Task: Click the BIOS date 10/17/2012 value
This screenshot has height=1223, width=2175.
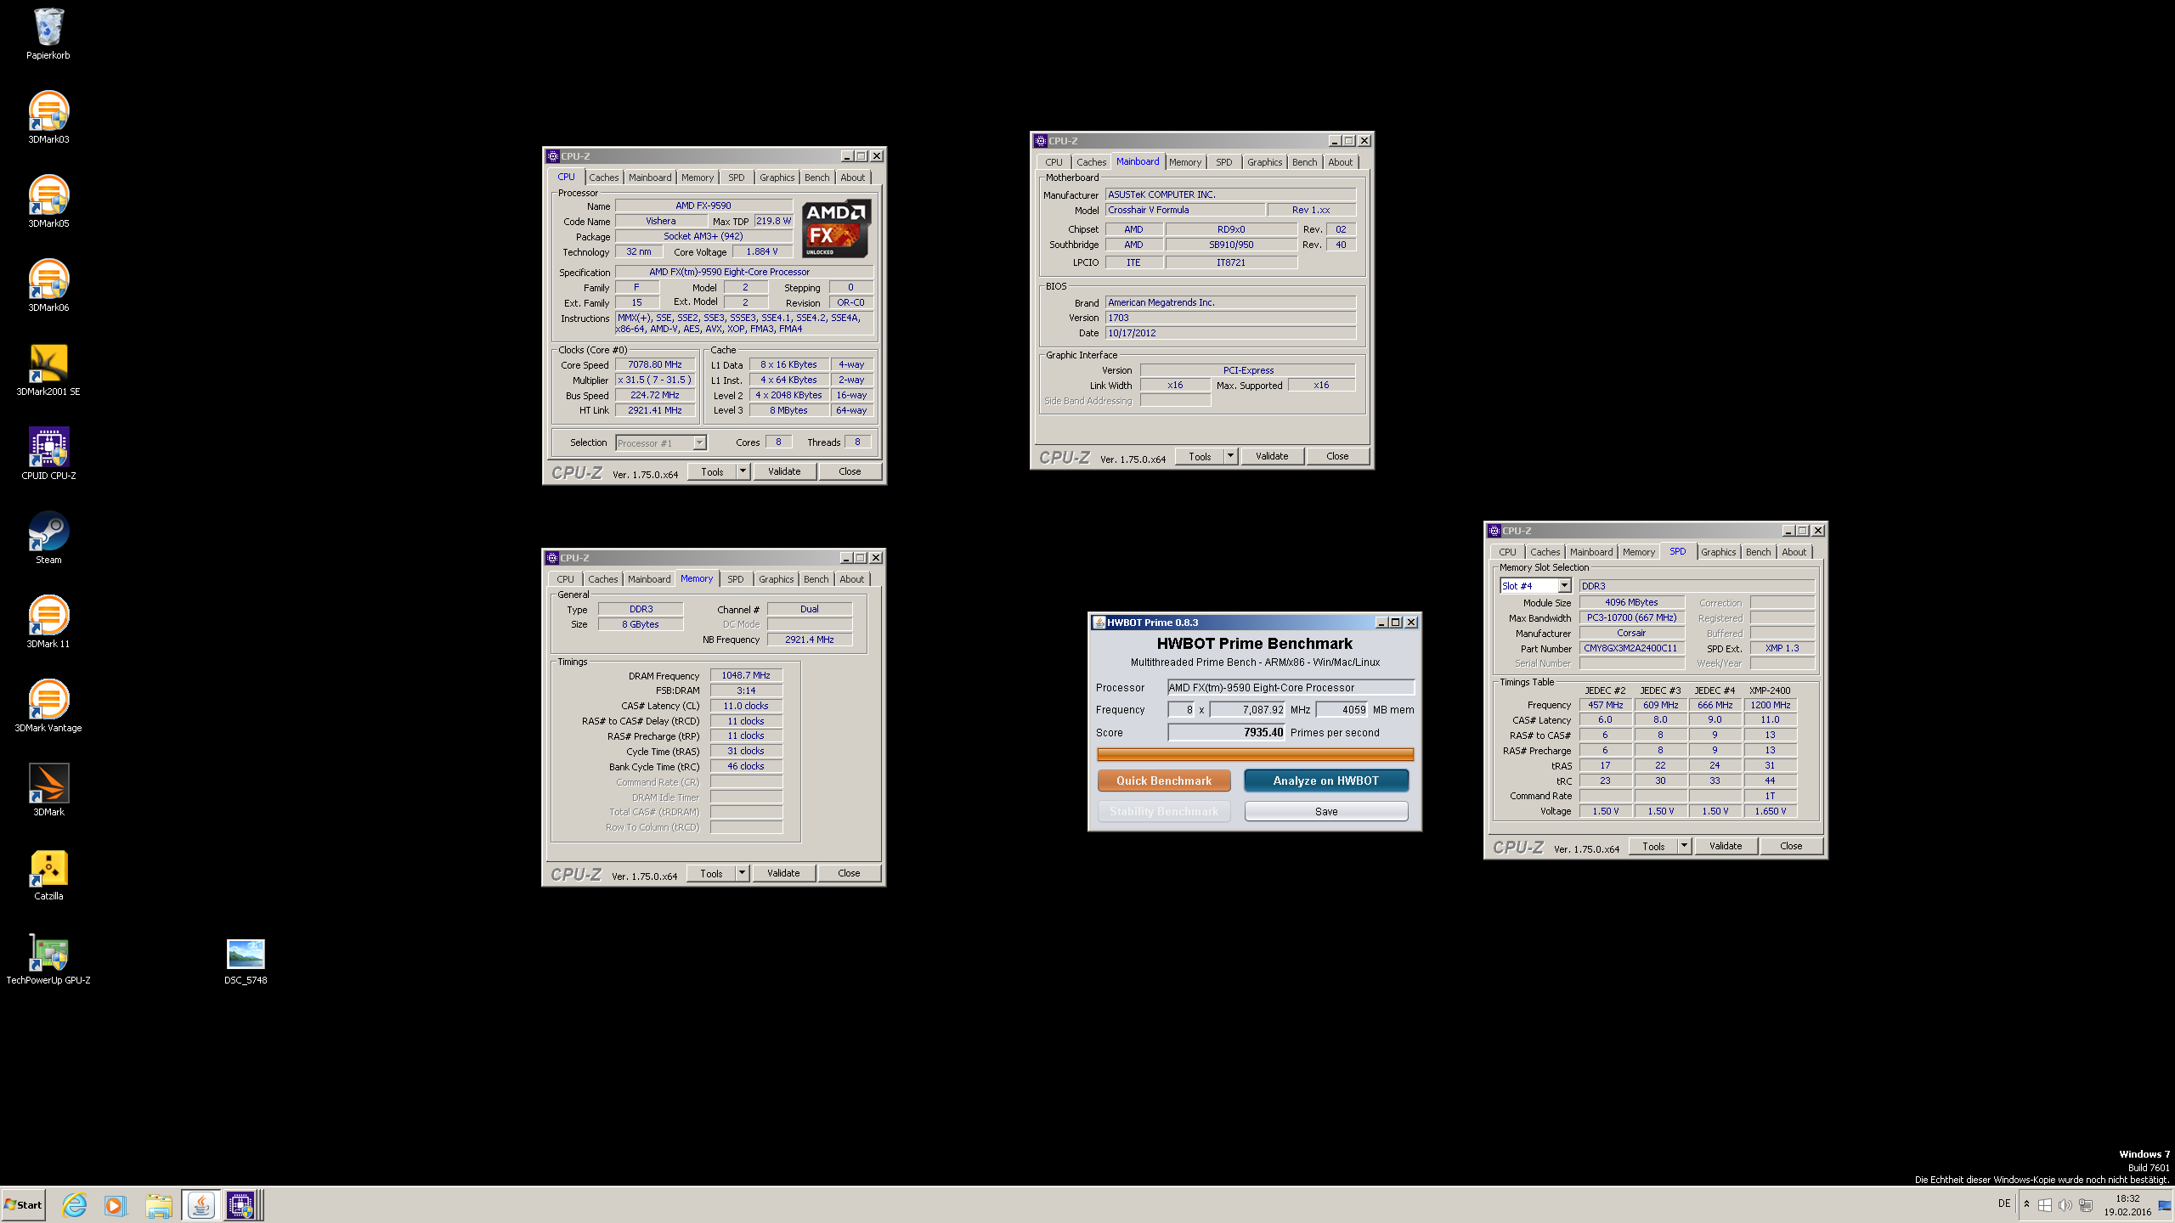Action: pos(1231,333)
